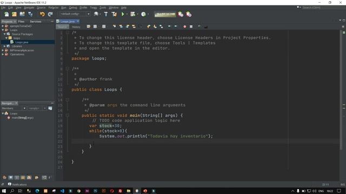Open the Source menu
This screenshot has height=194, width=346.
pos(41,8)
